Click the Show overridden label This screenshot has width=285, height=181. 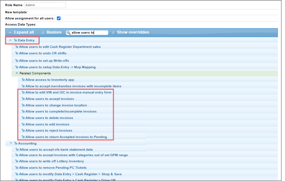point(133,32)
